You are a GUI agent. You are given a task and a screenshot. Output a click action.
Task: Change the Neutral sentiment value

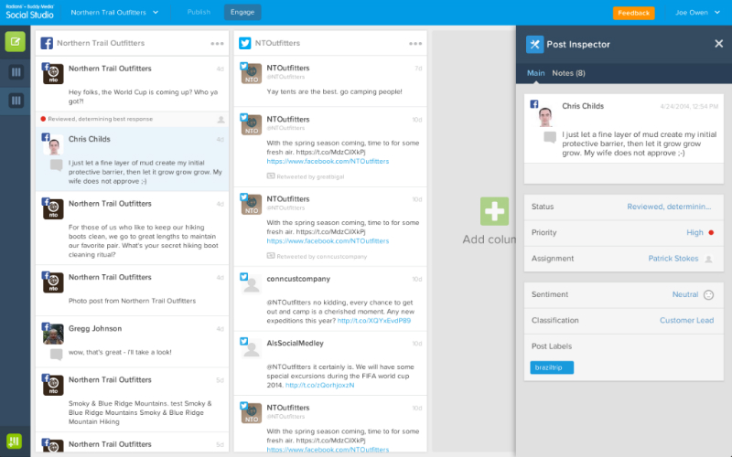point(684,294)
